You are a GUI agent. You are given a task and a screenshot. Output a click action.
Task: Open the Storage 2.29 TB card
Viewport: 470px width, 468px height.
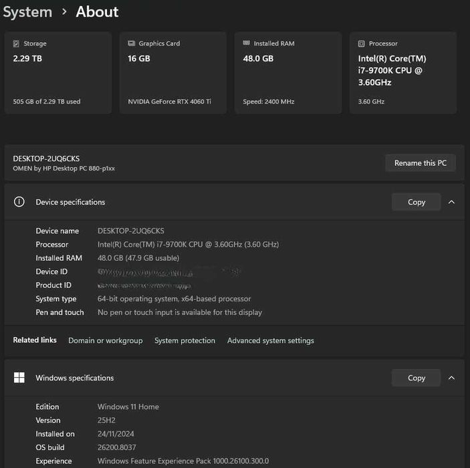tap(58, 73)
